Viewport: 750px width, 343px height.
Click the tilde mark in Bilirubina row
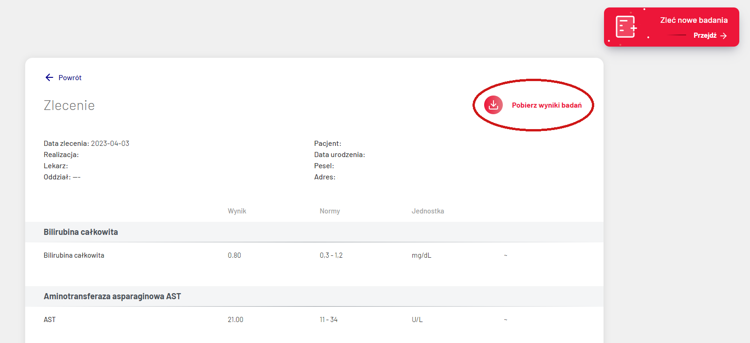[505, 255]
